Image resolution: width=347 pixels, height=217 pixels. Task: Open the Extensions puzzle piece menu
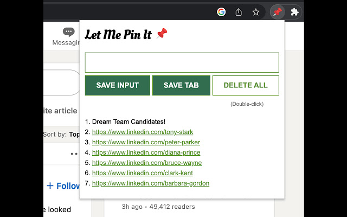(294, 12)
